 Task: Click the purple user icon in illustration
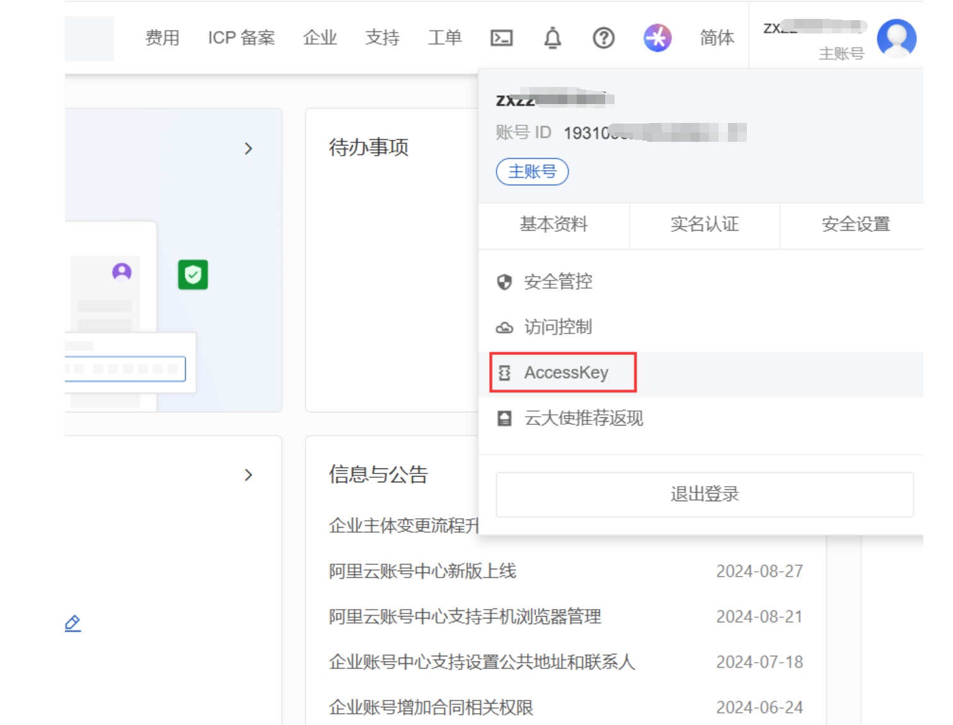pyautogui.click(x=122, y=272)
